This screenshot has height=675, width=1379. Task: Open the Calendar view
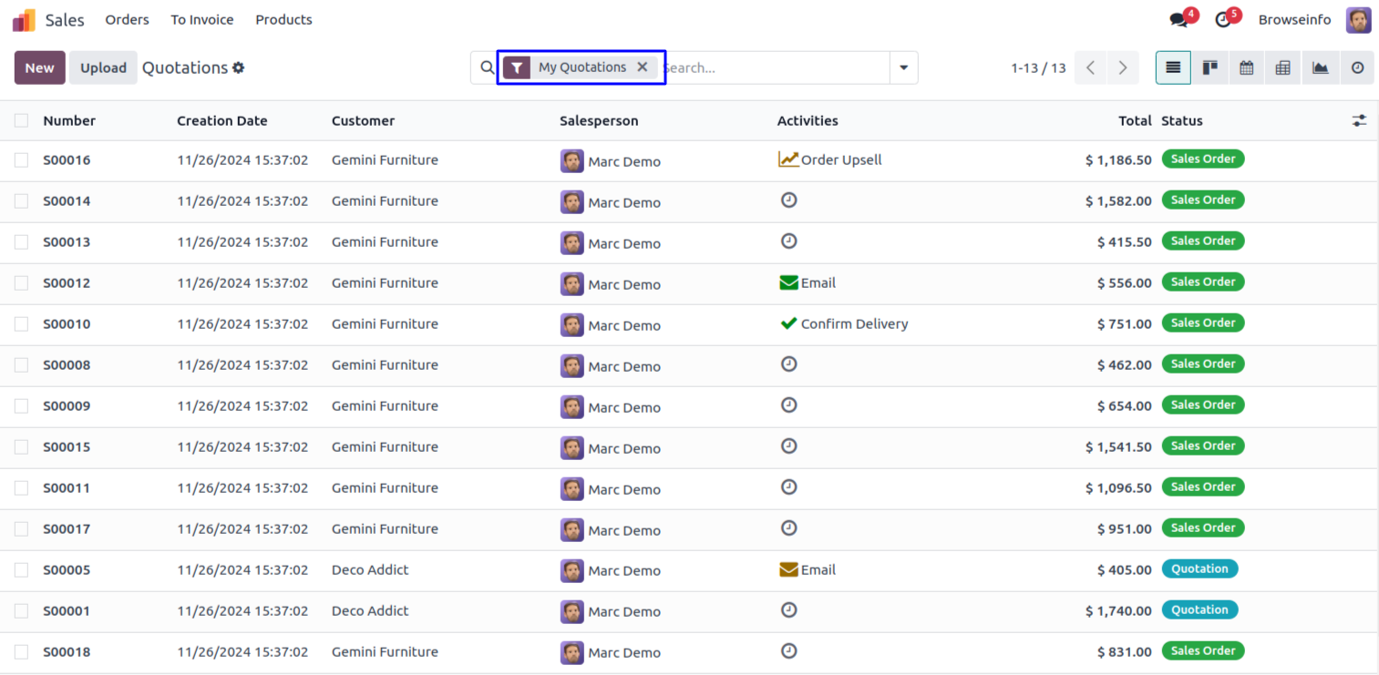(1246, 68)
